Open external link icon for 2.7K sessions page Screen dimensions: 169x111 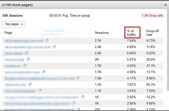pyautogui.click(x=47, y=40)
